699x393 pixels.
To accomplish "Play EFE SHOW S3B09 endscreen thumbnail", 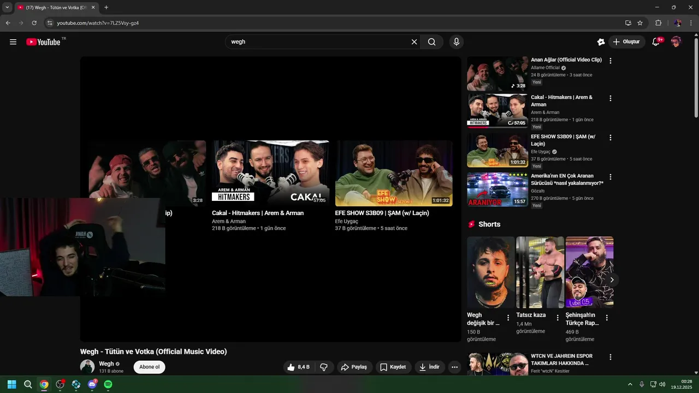I will pyautogui.click(x=394, y=173).
